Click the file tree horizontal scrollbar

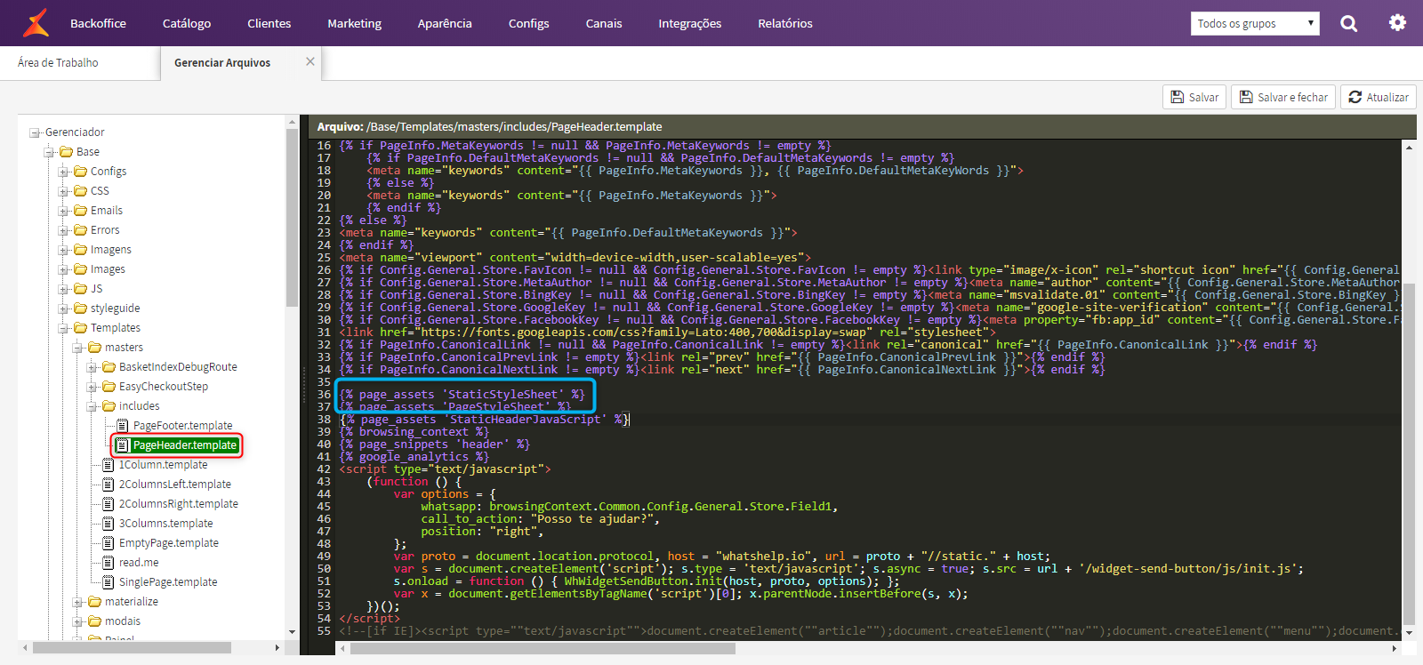click(132, 647)
